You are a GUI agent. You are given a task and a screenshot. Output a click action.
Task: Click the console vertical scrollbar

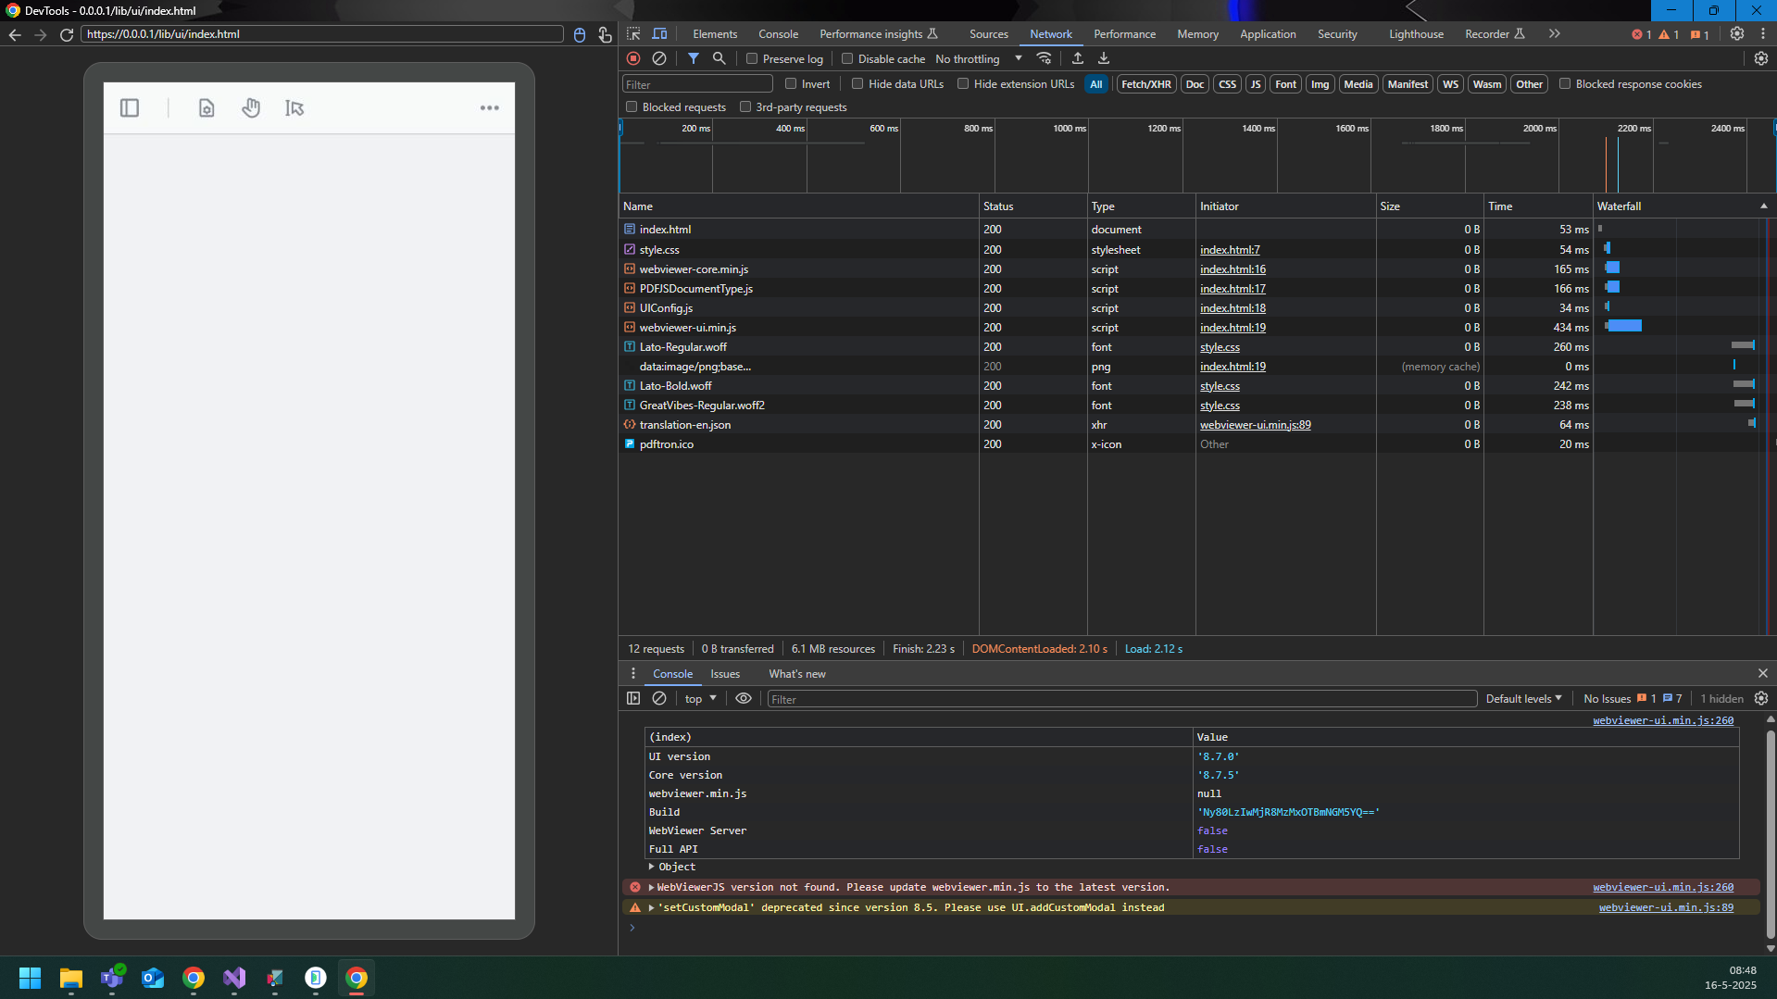(x=1771, y=833)
